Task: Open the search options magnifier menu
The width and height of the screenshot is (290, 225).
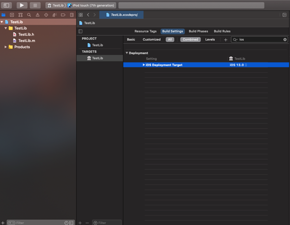Action: (235, 40)
